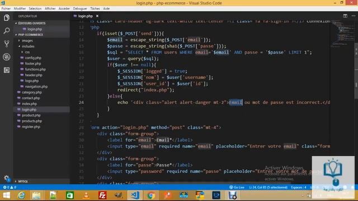Open the editor More Actions menu
The image size is (358, 201).
point(353,16)
